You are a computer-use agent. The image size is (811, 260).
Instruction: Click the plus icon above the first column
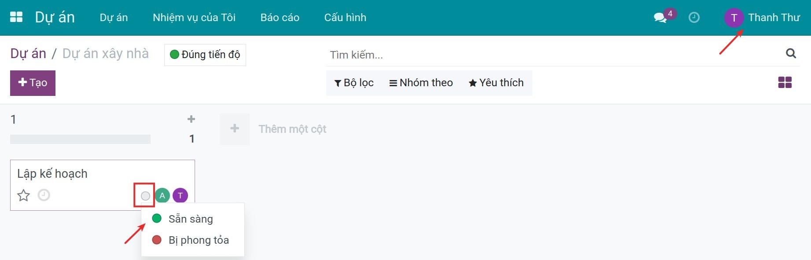tap(191, 119)
